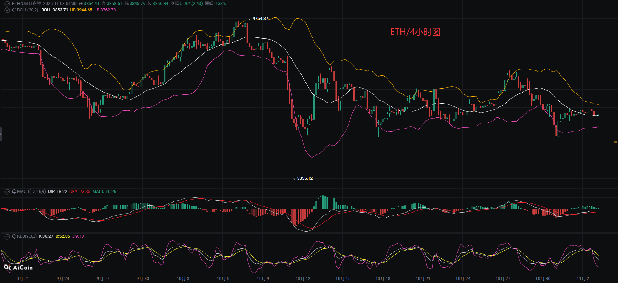Open KDJ(9,3,3) indicator settings label

click(27, 236)
